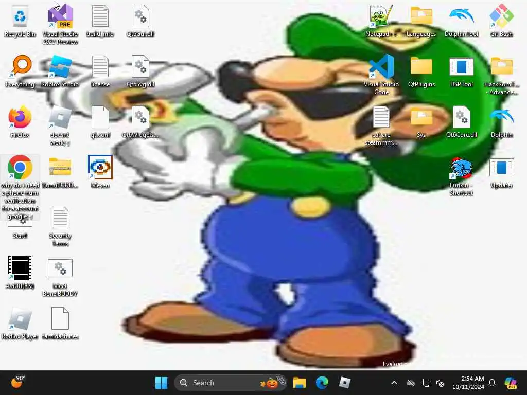Click the muted volume tray icon
Viewport: 527px width, 395px height.
pyautogui.click(x=440, y=383)
